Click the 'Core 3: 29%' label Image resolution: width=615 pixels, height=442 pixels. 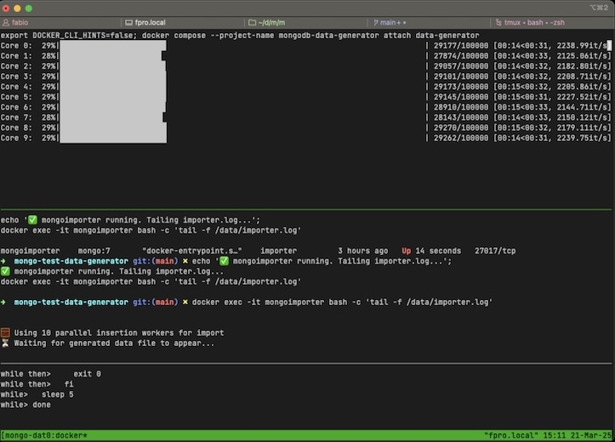pos(28,76)
